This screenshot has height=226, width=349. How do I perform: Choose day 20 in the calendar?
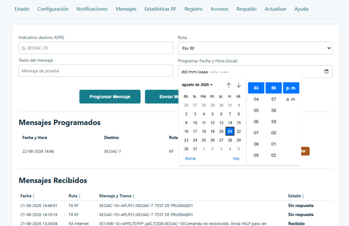(x=221, y=131)
